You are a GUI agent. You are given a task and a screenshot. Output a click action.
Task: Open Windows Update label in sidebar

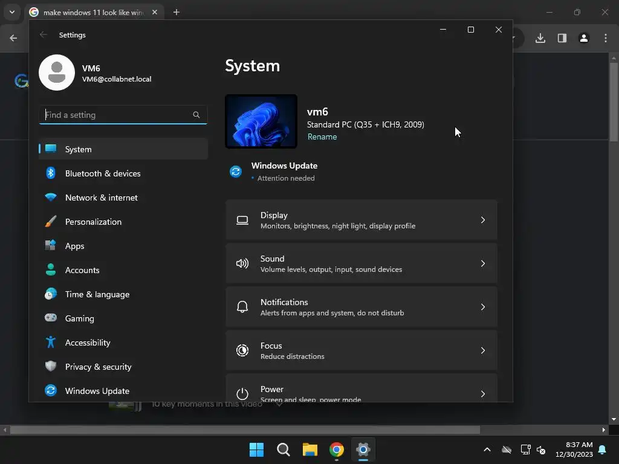pos(97,391)
